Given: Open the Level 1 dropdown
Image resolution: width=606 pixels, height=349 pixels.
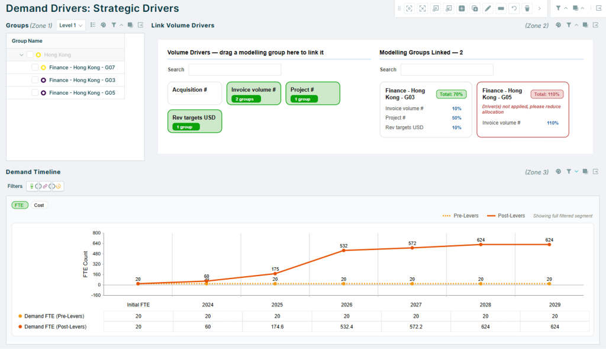Looking at the screenshot, I should tap(71, 25).
